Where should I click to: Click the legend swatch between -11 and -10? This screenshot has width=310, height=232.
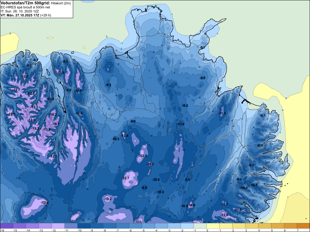(x=71, y=226)
